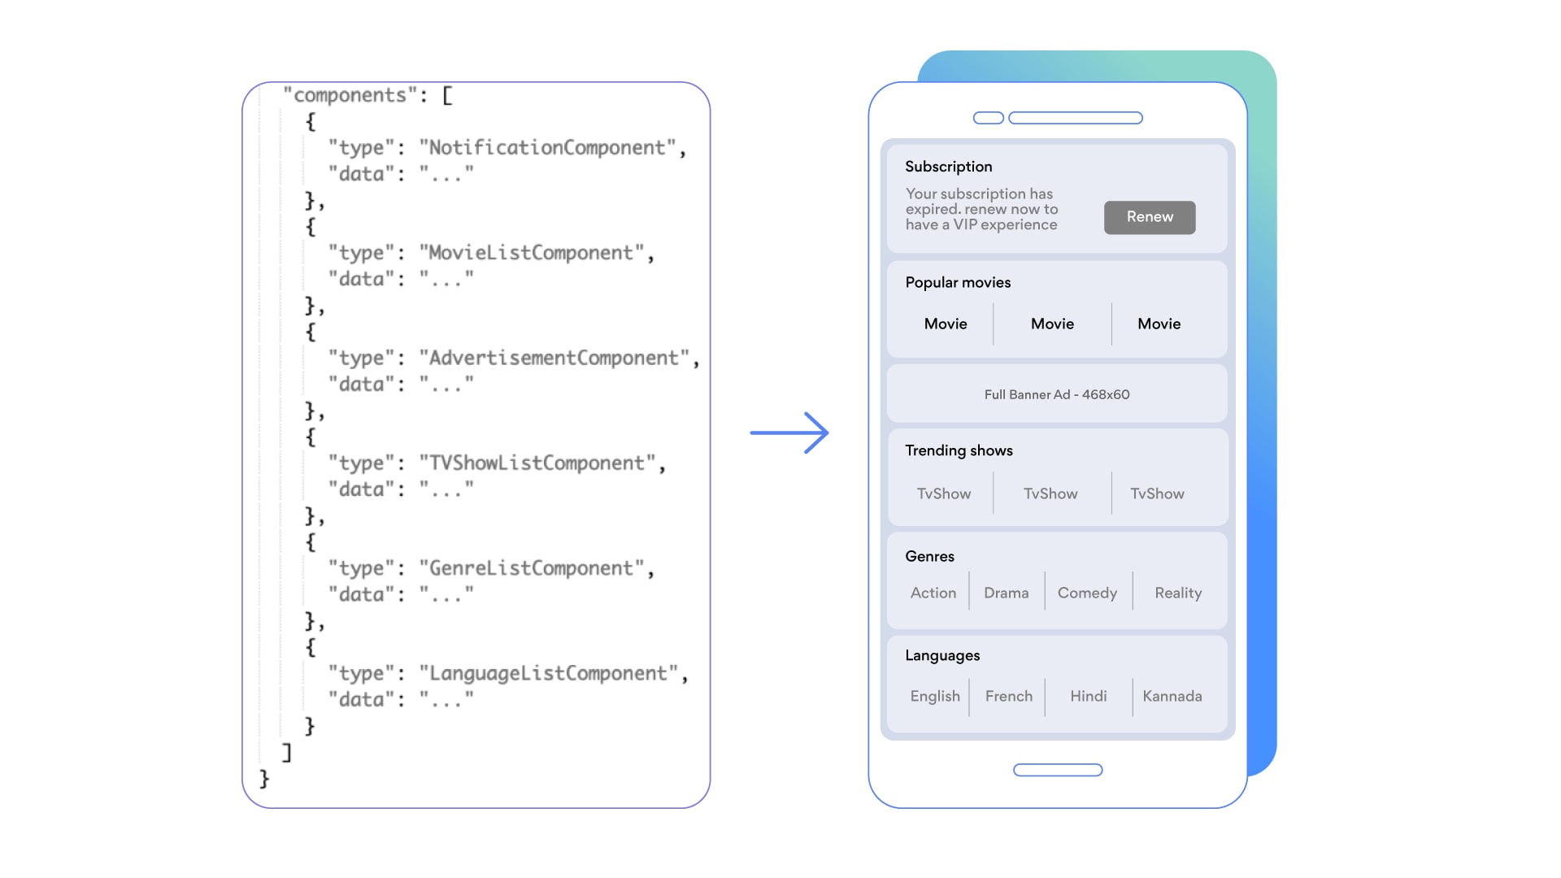Pick the French language
The height and width of the screenshot is (878, 1561).
point(1009,696)
